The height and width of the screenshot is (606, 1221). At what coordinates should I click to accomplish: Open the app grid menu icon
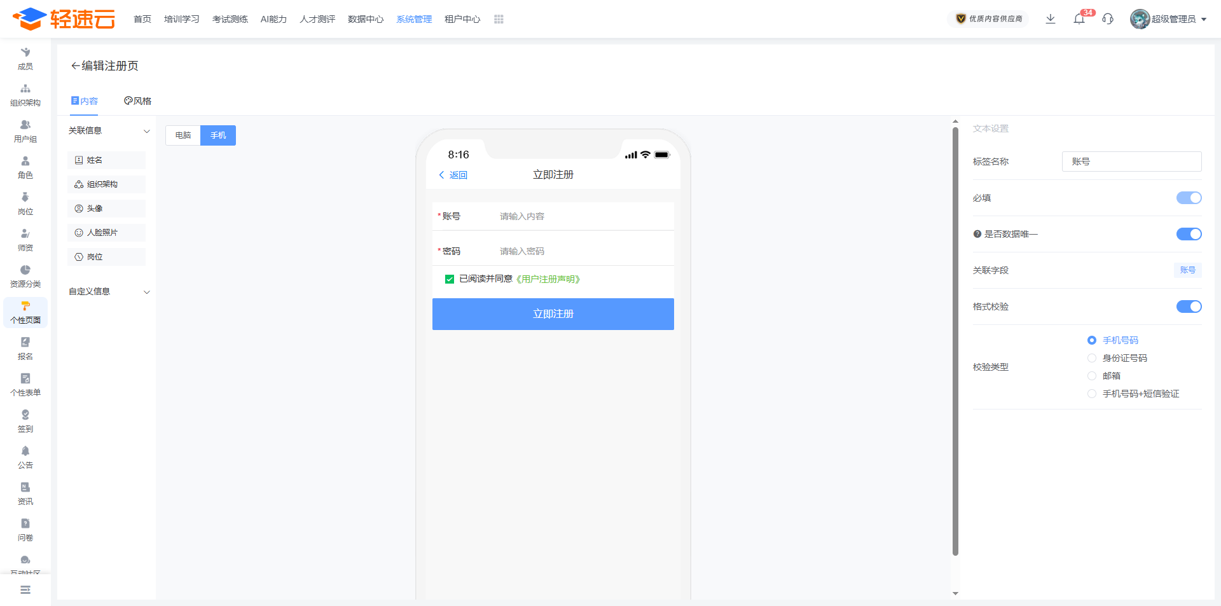(499, 19)
